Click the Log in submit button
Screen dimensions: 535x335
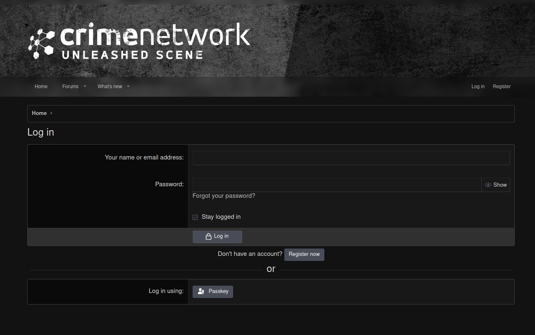pyautogui.click(x=217, y=236)
